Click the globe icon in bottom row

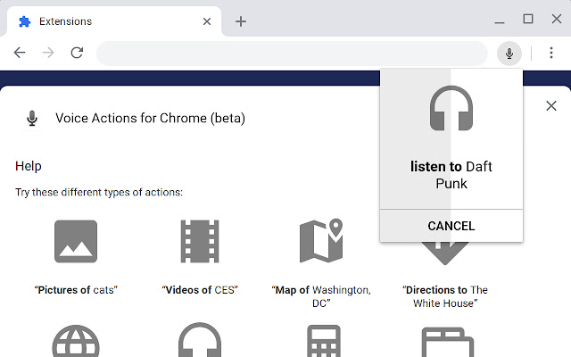tap(76, 342)
